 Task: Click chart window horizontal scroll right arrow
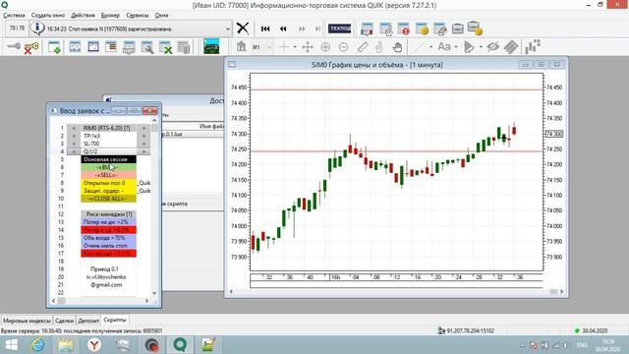[561, 292]
